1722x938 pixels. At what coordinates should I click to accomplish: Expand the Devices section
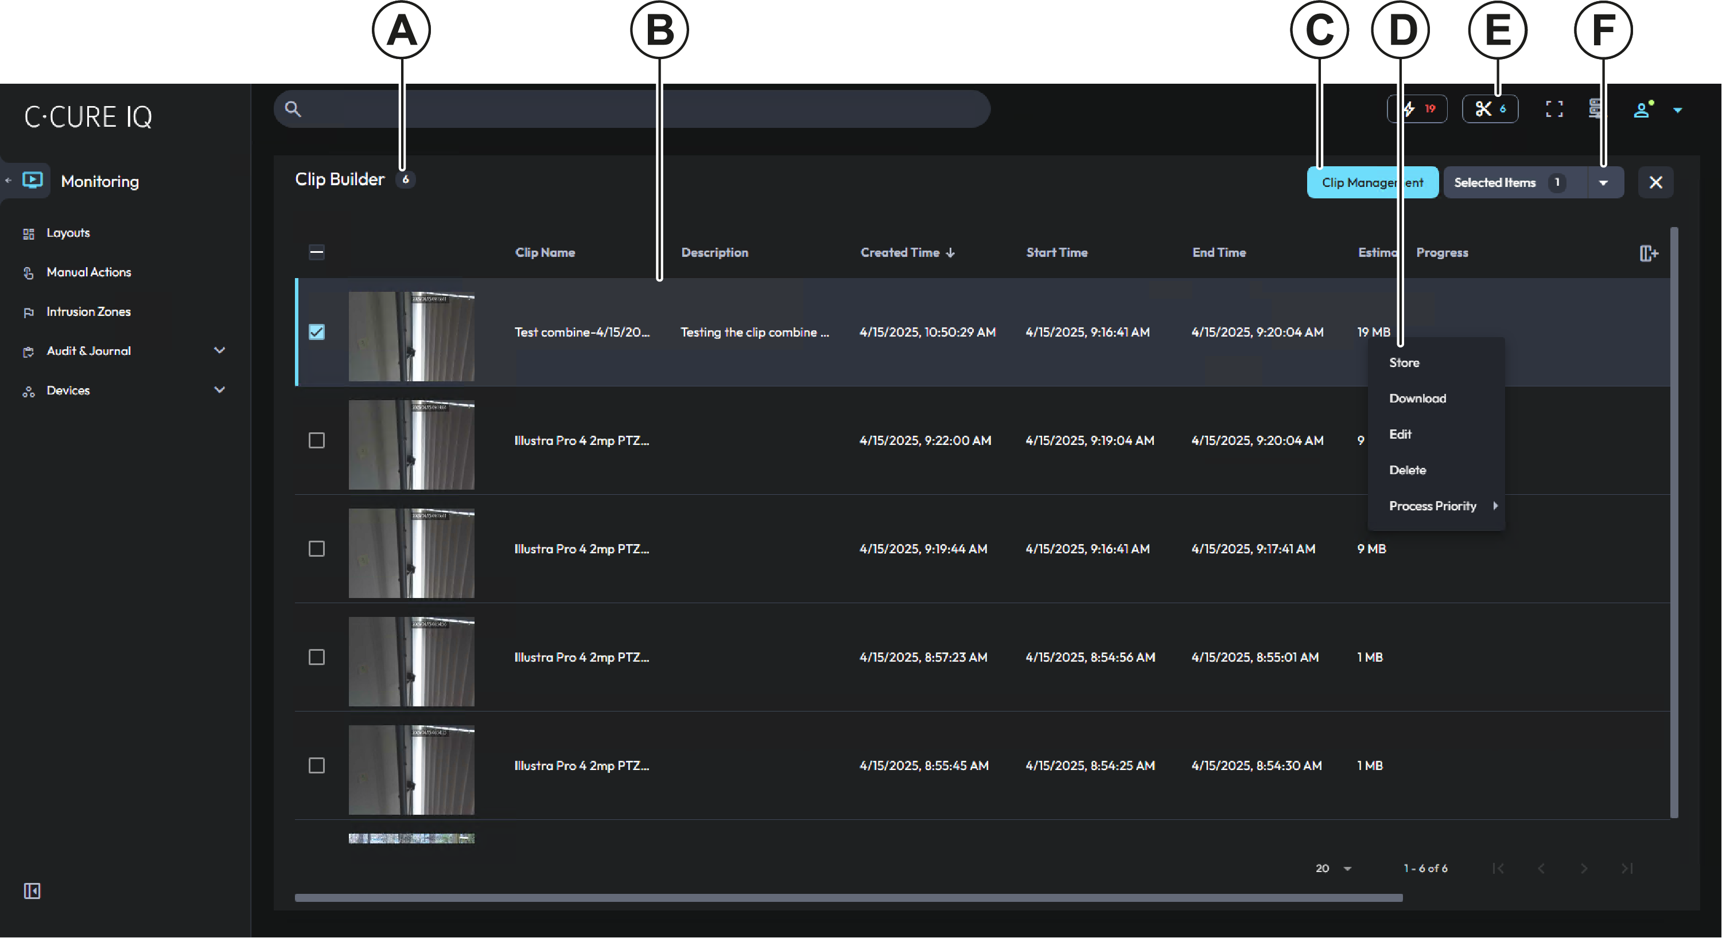pos(219,390)
